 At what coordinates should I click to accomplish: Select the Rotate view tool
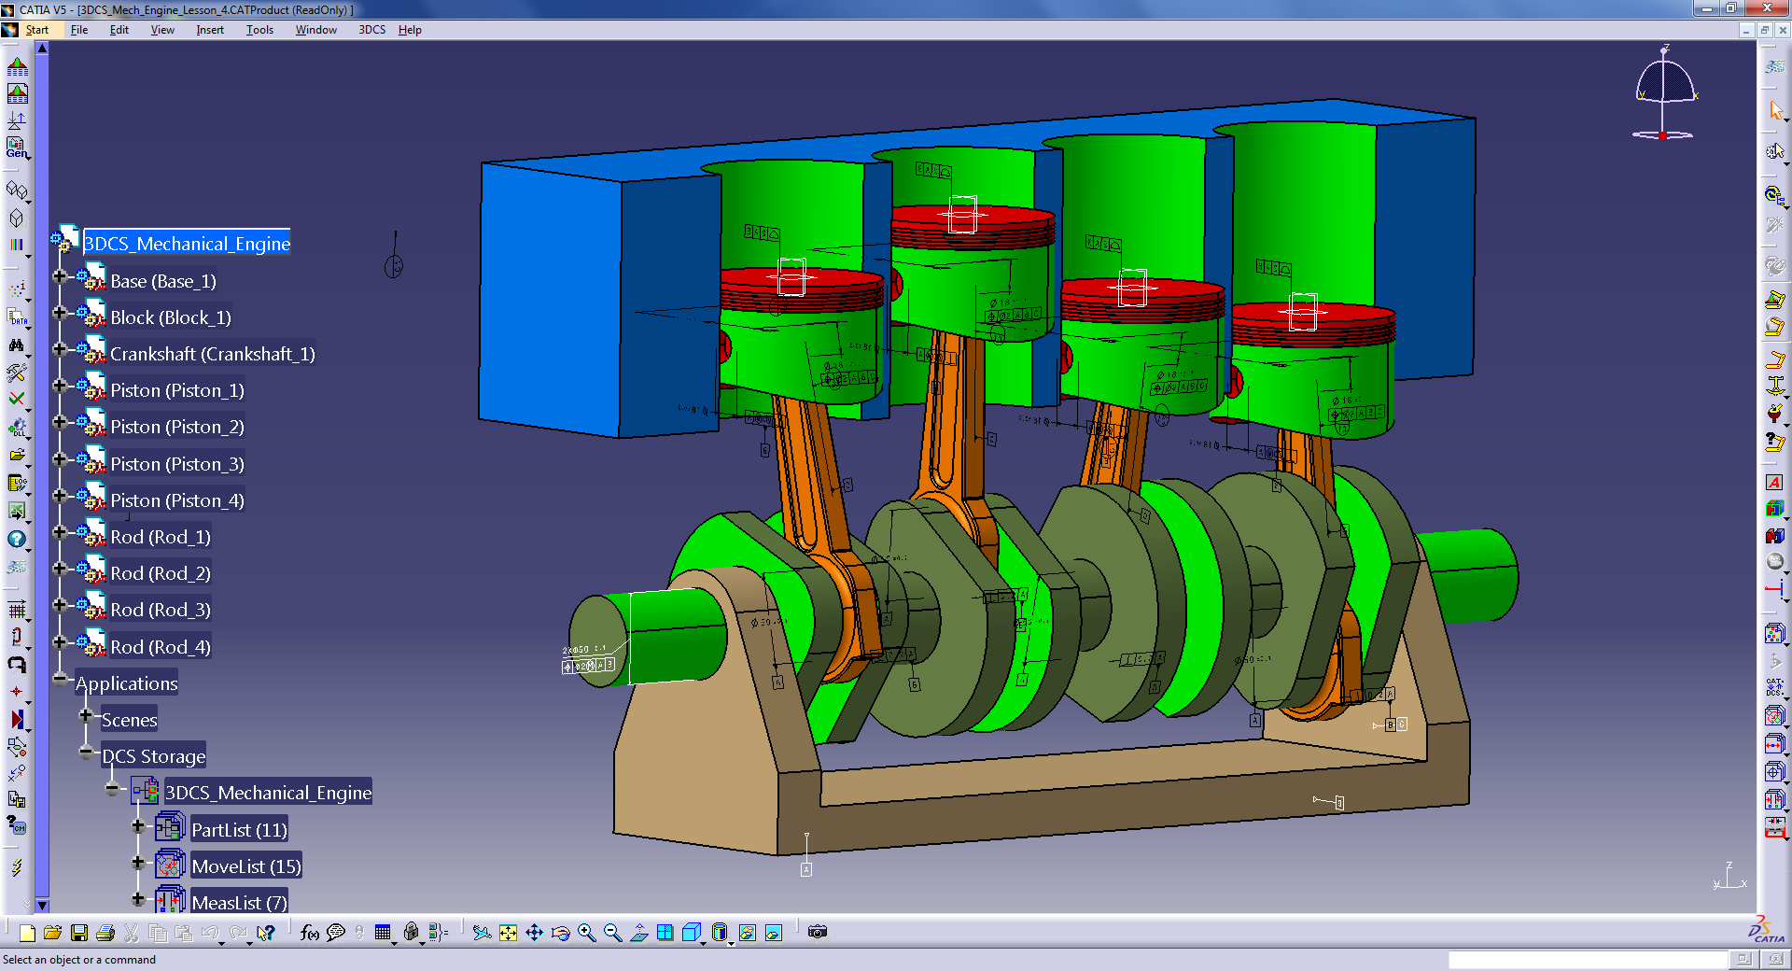pyautogui.click(x=561, y=934)
